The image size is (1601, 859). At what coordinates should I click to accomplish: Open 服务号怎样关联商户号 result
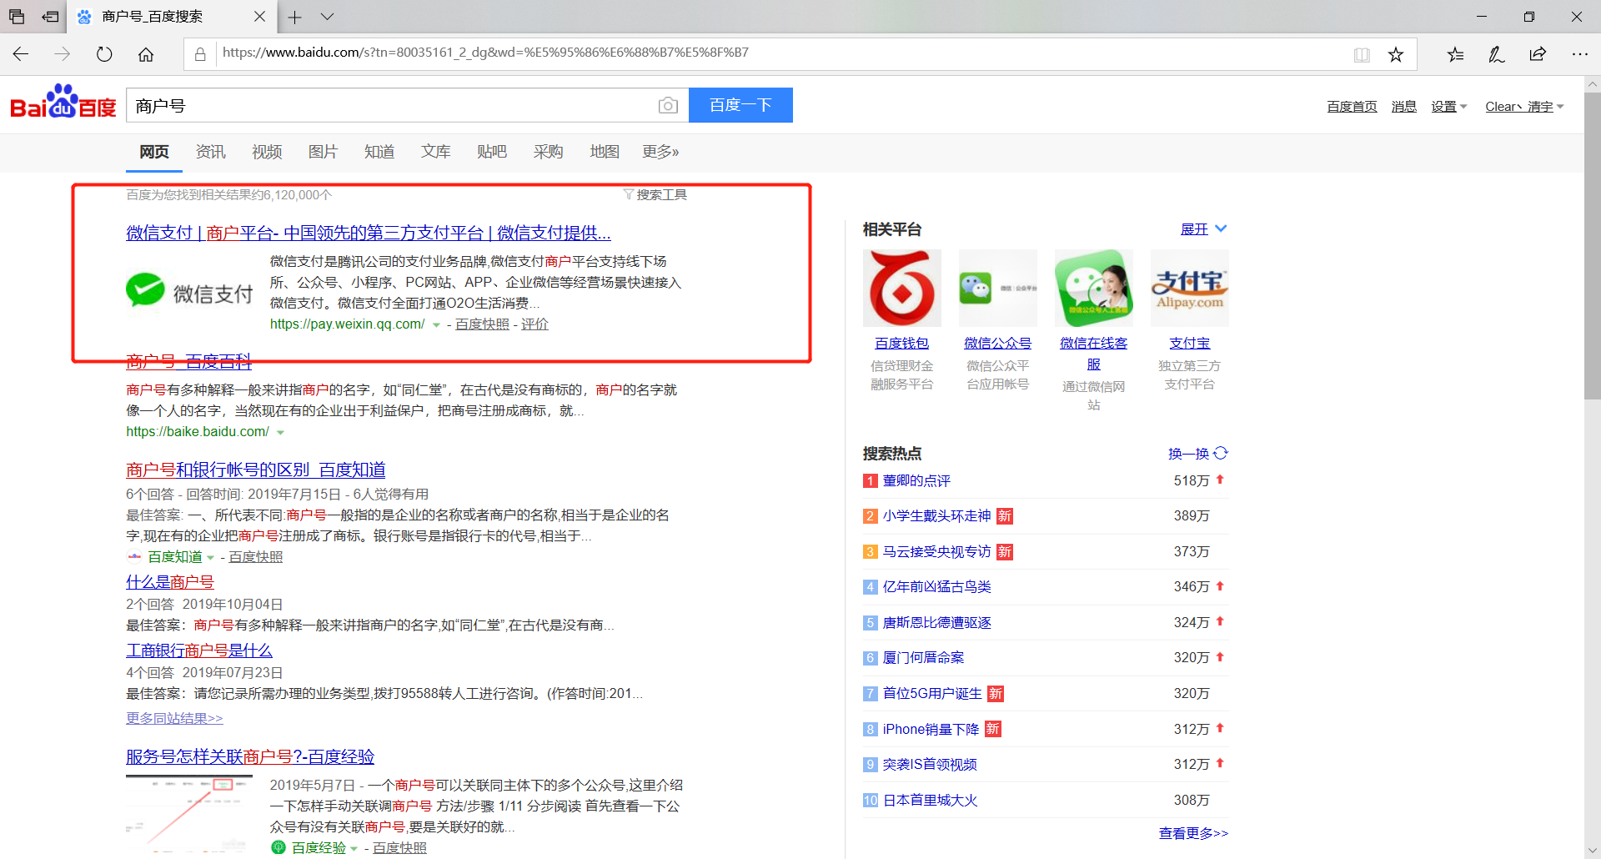(x=250, y=756)
